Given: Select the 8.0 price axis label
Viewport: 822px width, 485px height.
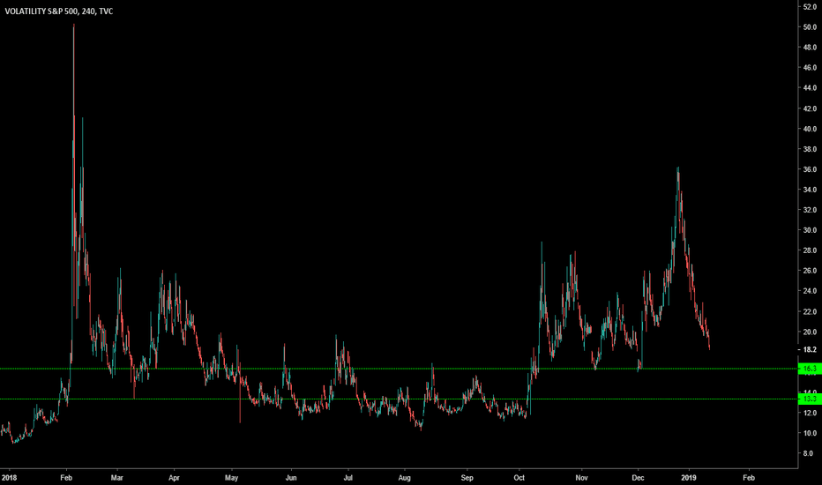Looking at the screenshot, I should pos(808,453).
